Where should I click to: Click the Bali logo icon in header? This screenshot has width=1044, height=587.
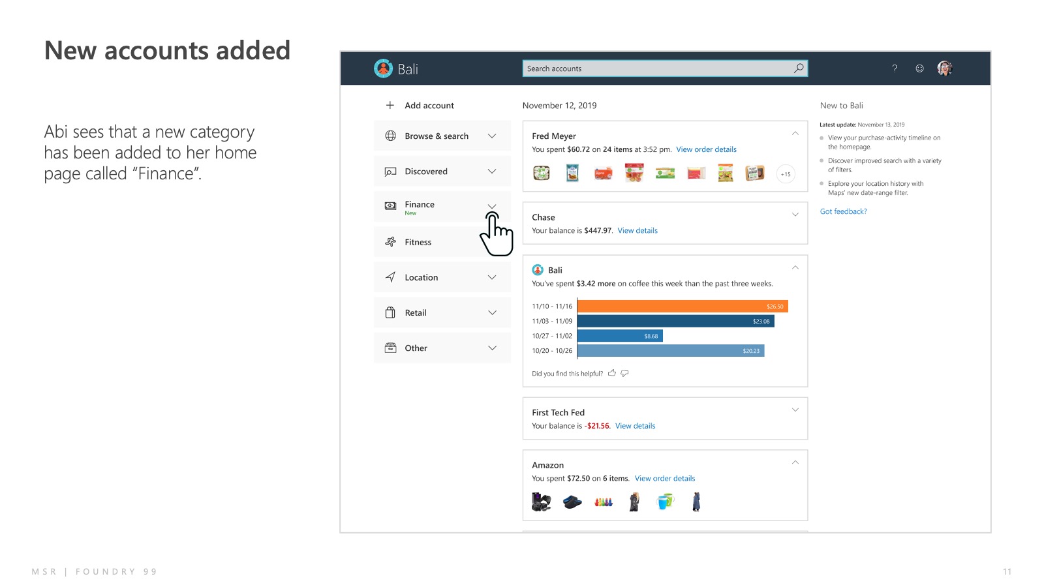[x=383, y=68]
